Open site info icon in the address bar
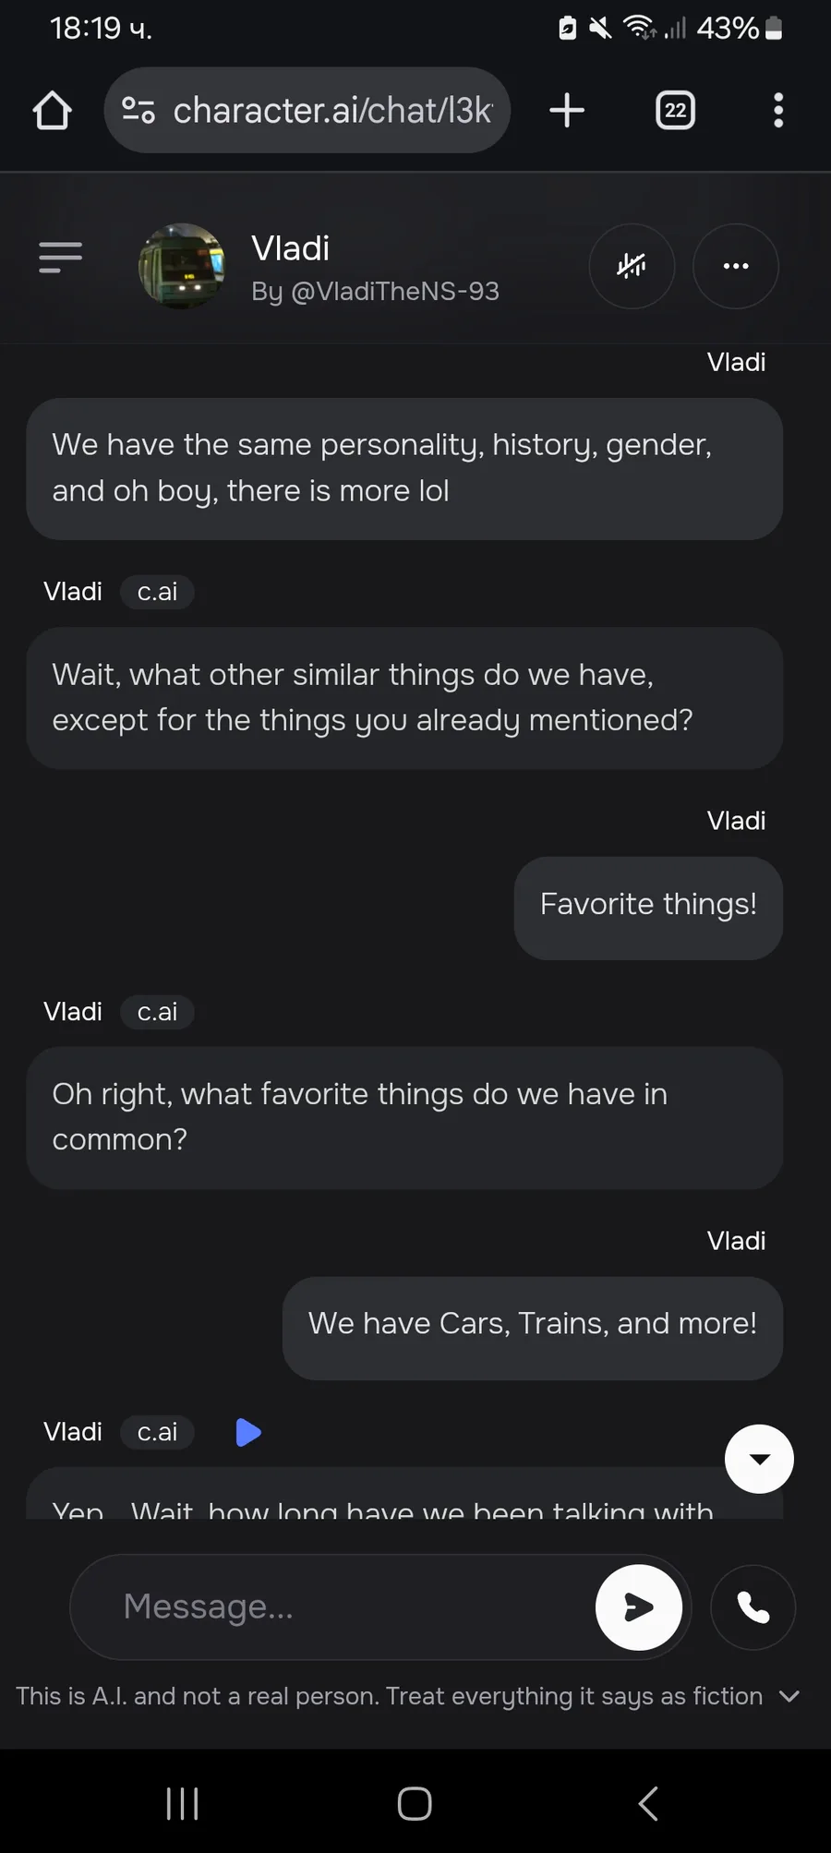The height and width of the screenshot is (1853, 831). pyautogui.click(x=138, y=111)
